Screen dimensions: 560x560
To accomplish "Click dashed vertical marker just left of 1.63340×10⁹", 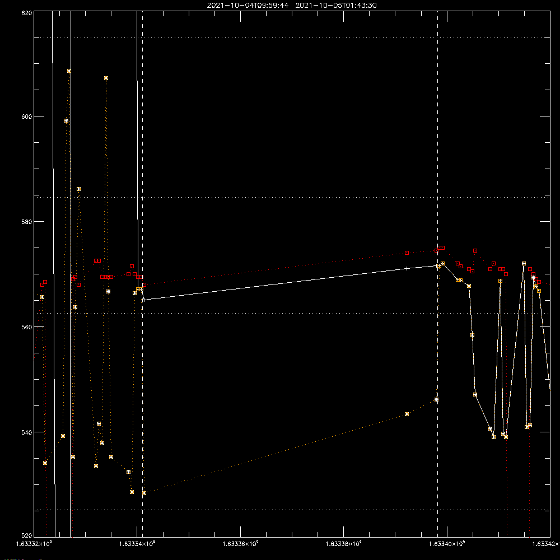I will (437, 274).
